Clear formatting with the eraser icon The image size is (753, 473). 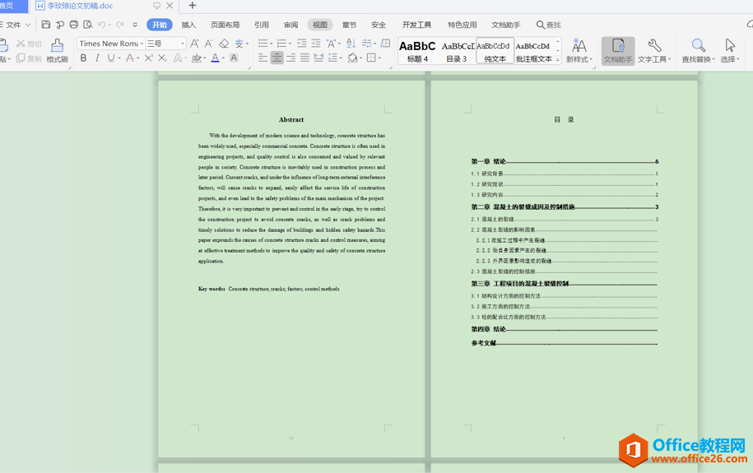tap(224, 44)
